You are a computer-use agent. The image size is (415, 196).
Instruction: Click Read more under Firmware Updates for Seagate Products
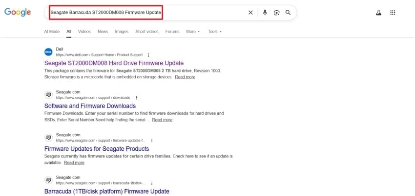[x=74, y=162]
